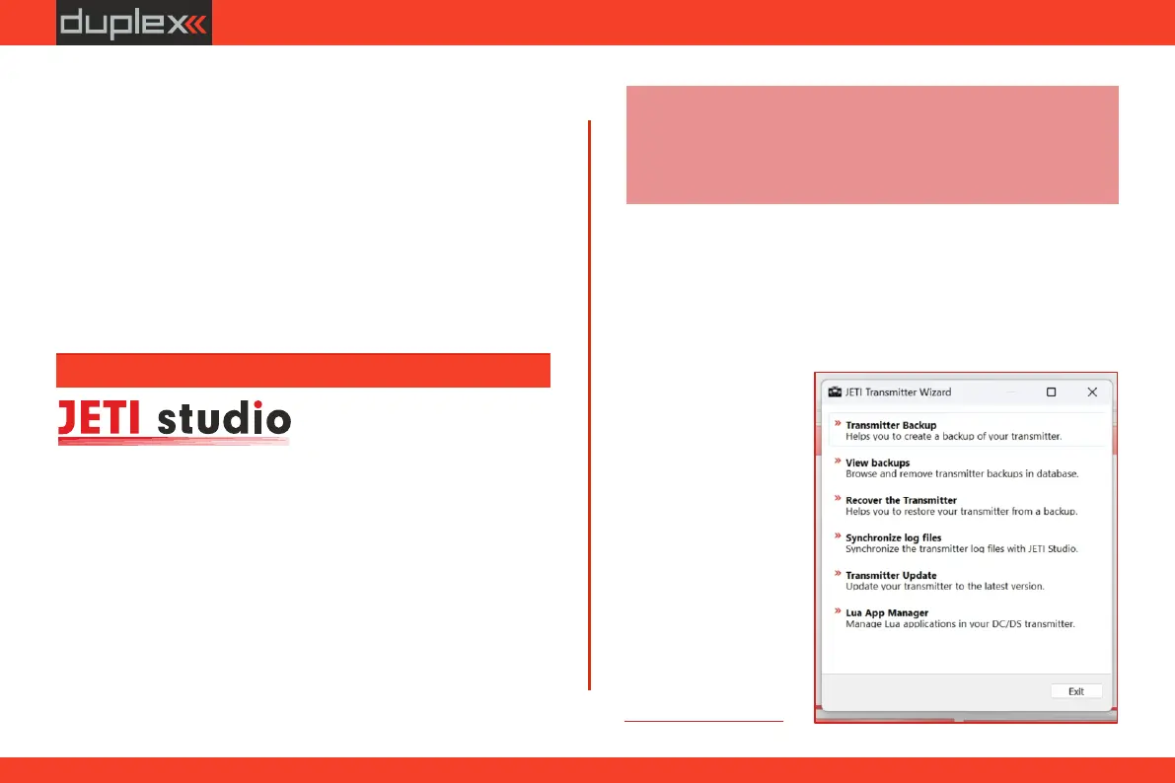Click the JETI Transmitter Wizard window title
The width and height of the screenshot is (1175, 783).
click(898, 391)
